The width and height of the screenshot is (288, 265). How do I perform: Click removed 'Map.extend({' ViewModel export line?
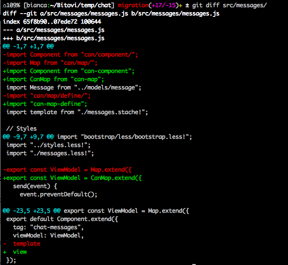click(67, 170)
